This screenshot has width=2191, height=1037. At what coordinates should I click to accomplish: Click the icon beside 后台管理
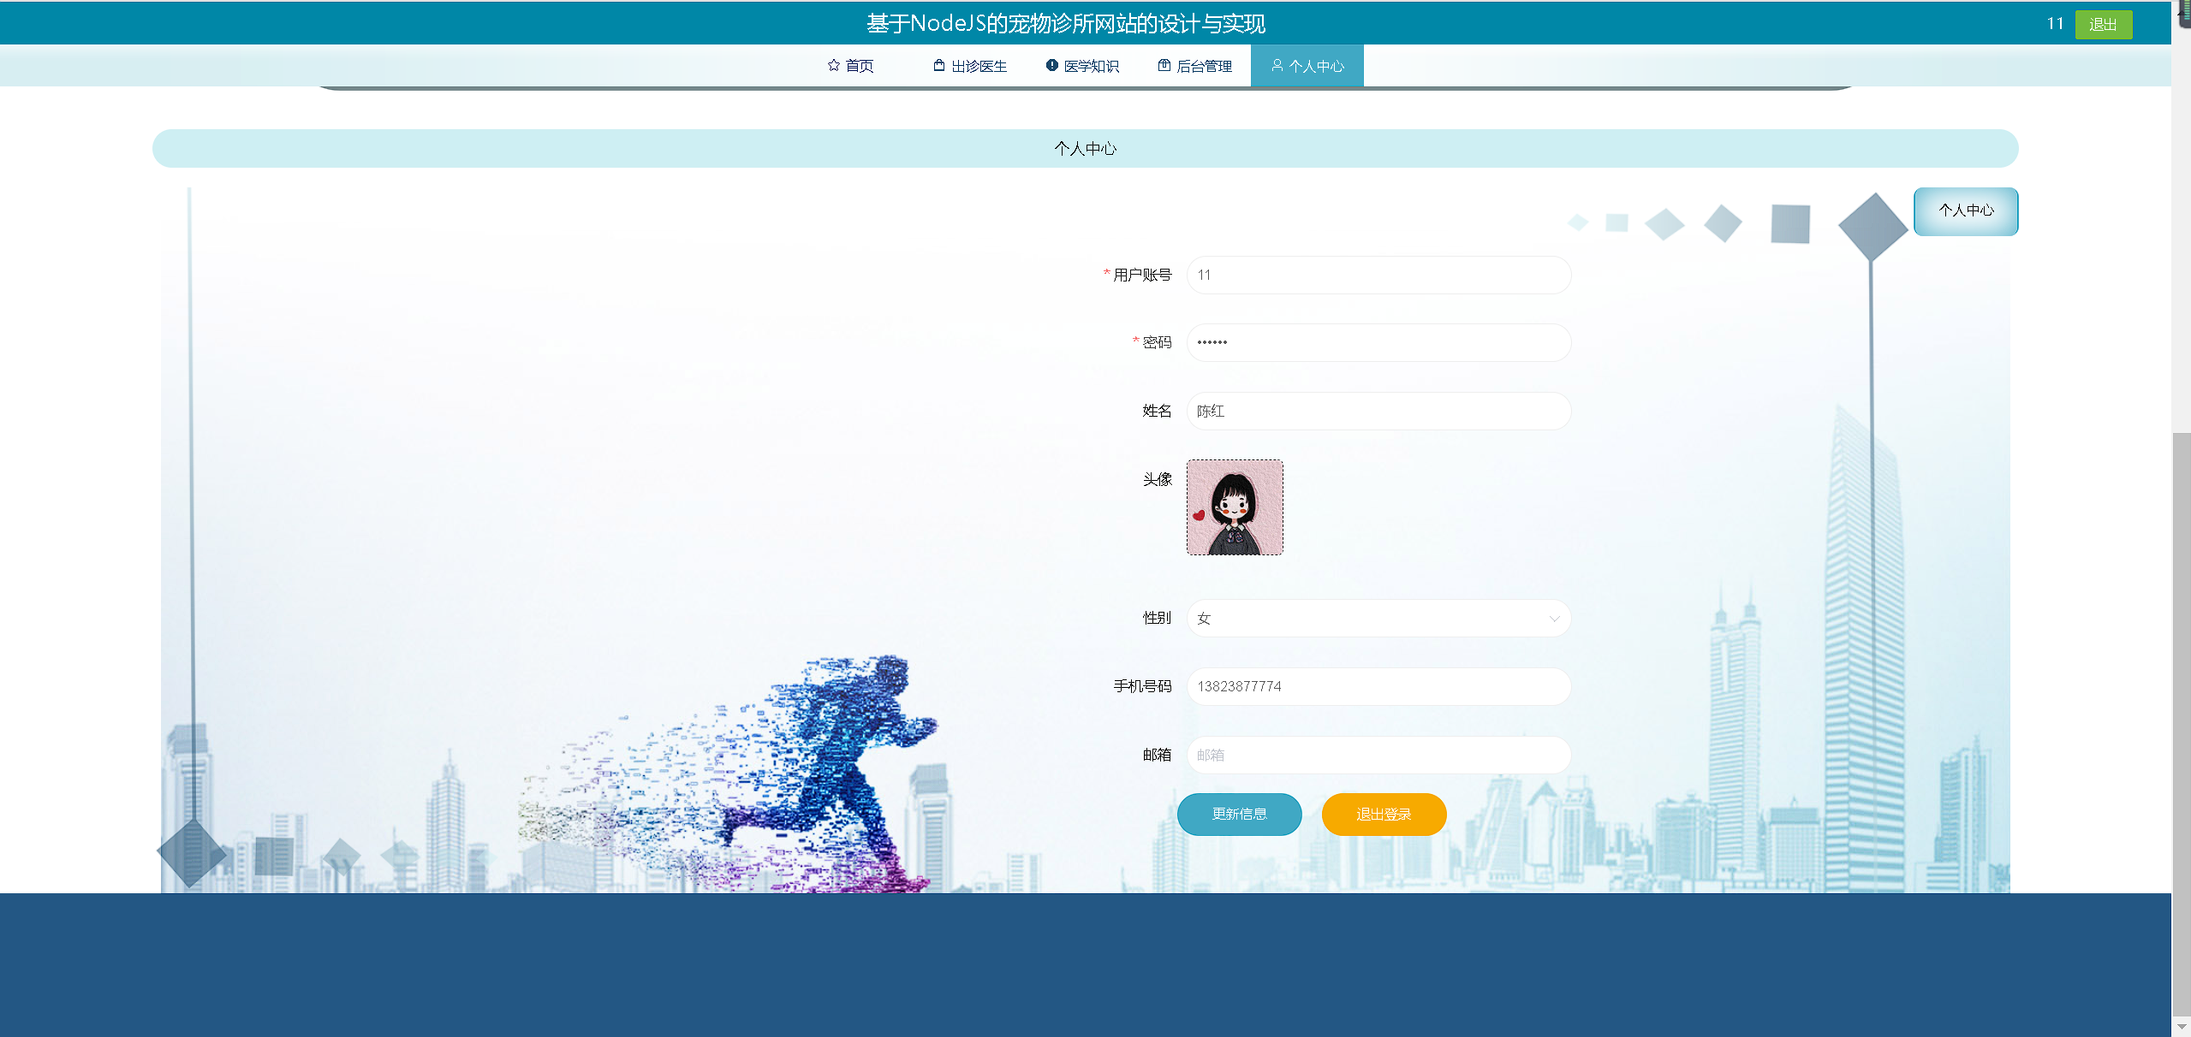click(x=1164, y=66)
